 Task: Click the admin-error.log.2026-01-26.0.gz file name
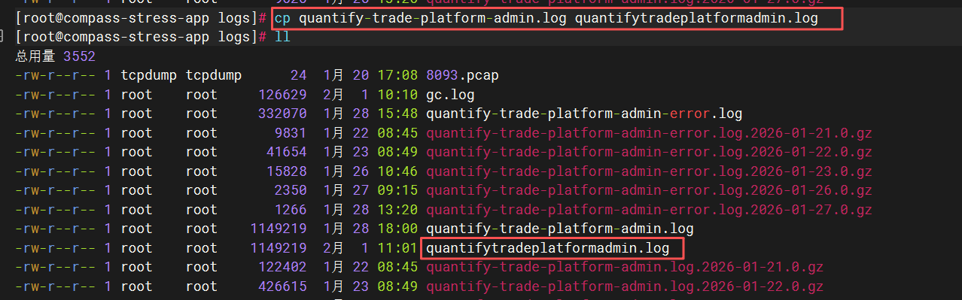coord(649,190)
